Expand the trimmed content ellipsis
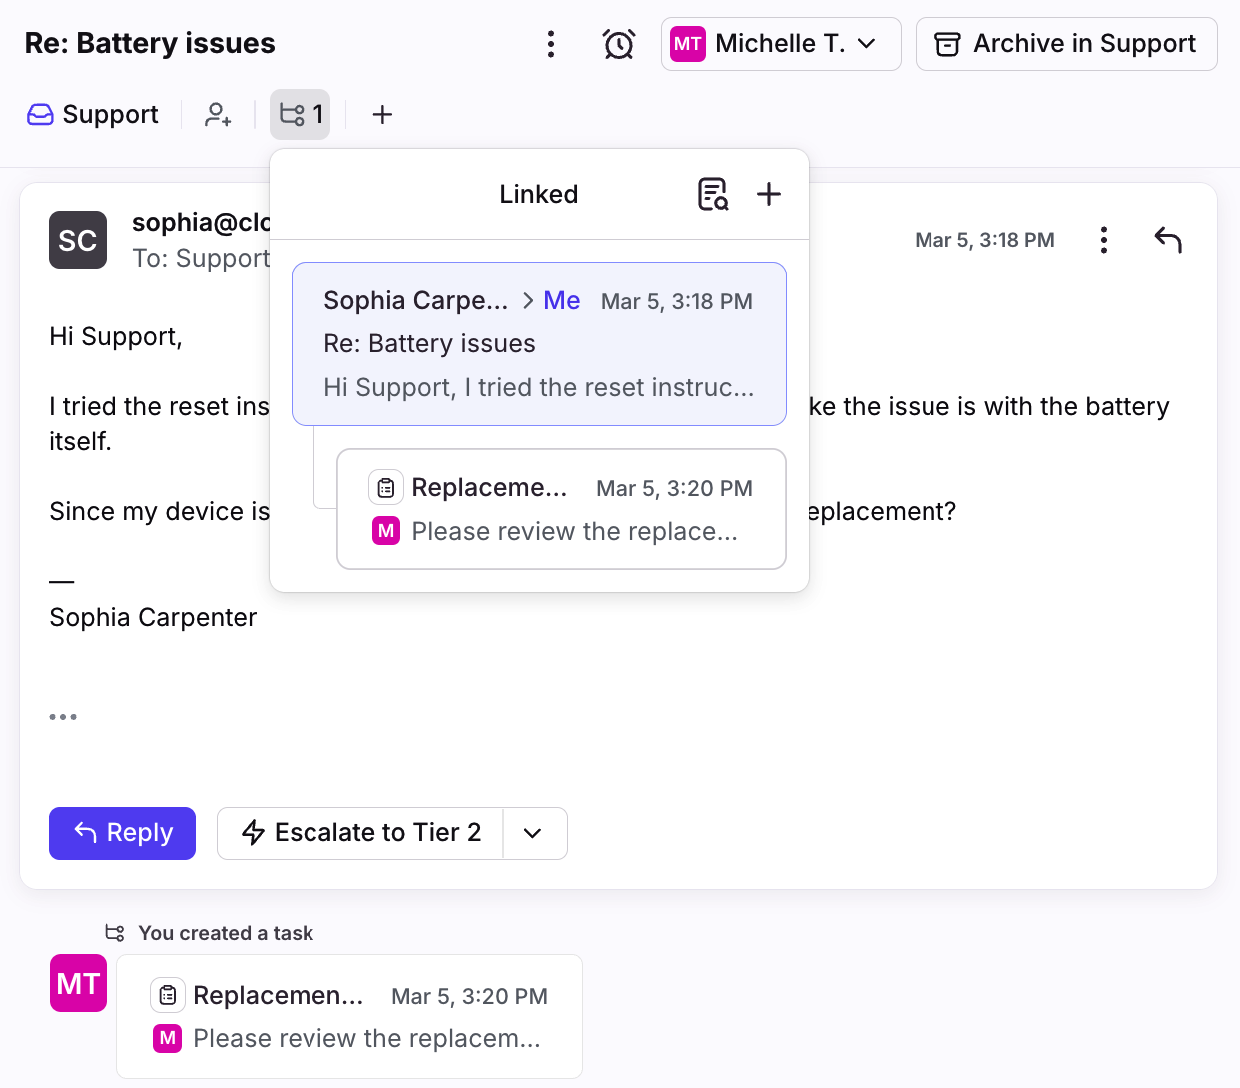Viewport: 1240px width, 1088px height. [63, 717]
